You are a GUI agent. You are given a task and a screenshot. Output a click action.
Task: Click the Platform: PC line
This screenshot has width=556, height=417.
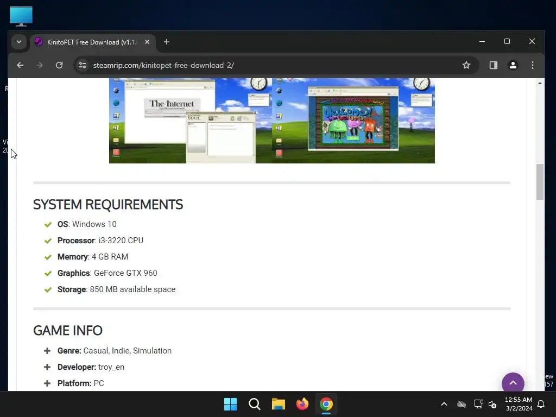81,383
